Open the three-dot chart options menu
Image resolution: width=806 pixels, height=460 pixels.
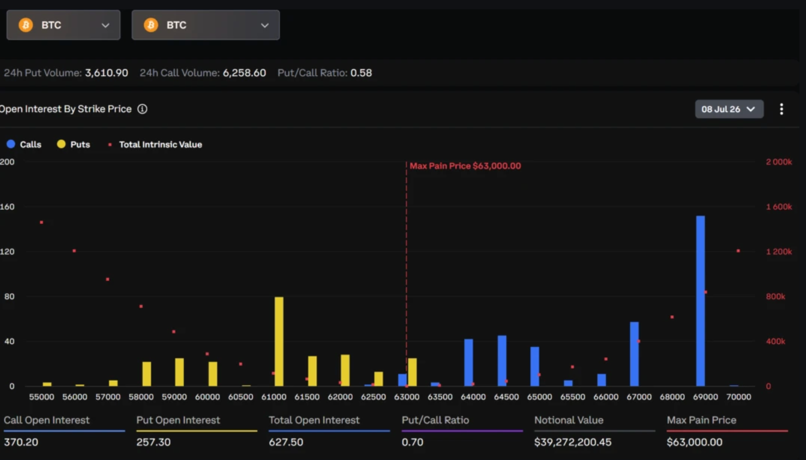[x=781, y=109]
